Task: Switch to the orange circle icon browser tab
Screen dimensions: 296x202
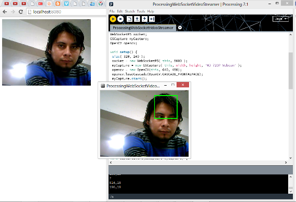Action: pyautogui.click(x=49, y=4)
